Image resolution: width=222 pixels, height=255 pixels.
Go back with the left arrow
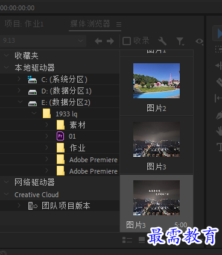tap(98, 41)
